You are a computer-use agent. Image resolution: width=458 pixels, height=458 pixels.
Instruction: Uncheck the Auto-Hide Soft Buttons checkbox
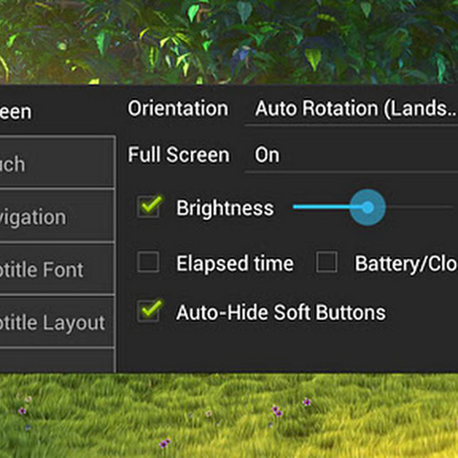(149, 311)
